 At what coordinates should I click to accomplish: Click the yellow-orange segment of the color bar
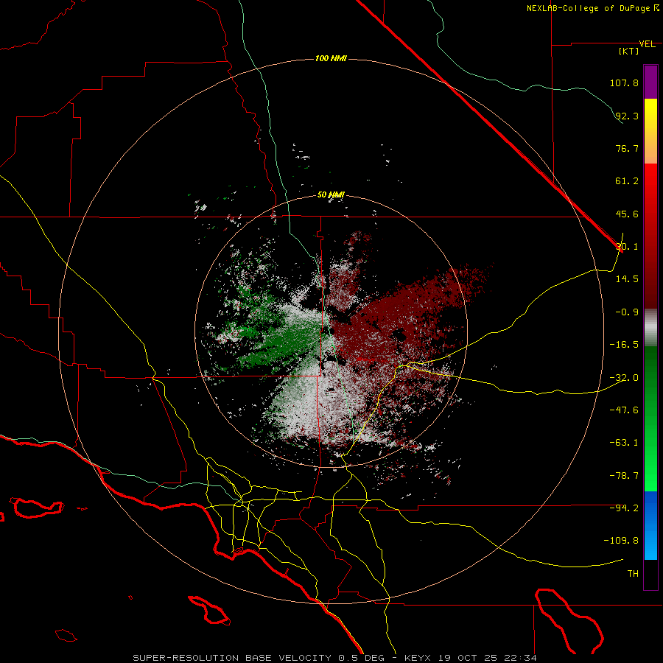(x=650, y=131)
